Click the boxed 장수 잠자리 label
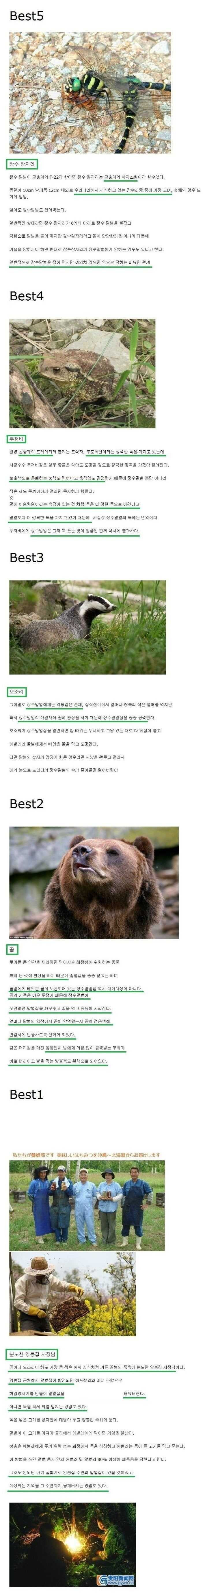Viewport: 205px width, 1593px height. point(23,164)
